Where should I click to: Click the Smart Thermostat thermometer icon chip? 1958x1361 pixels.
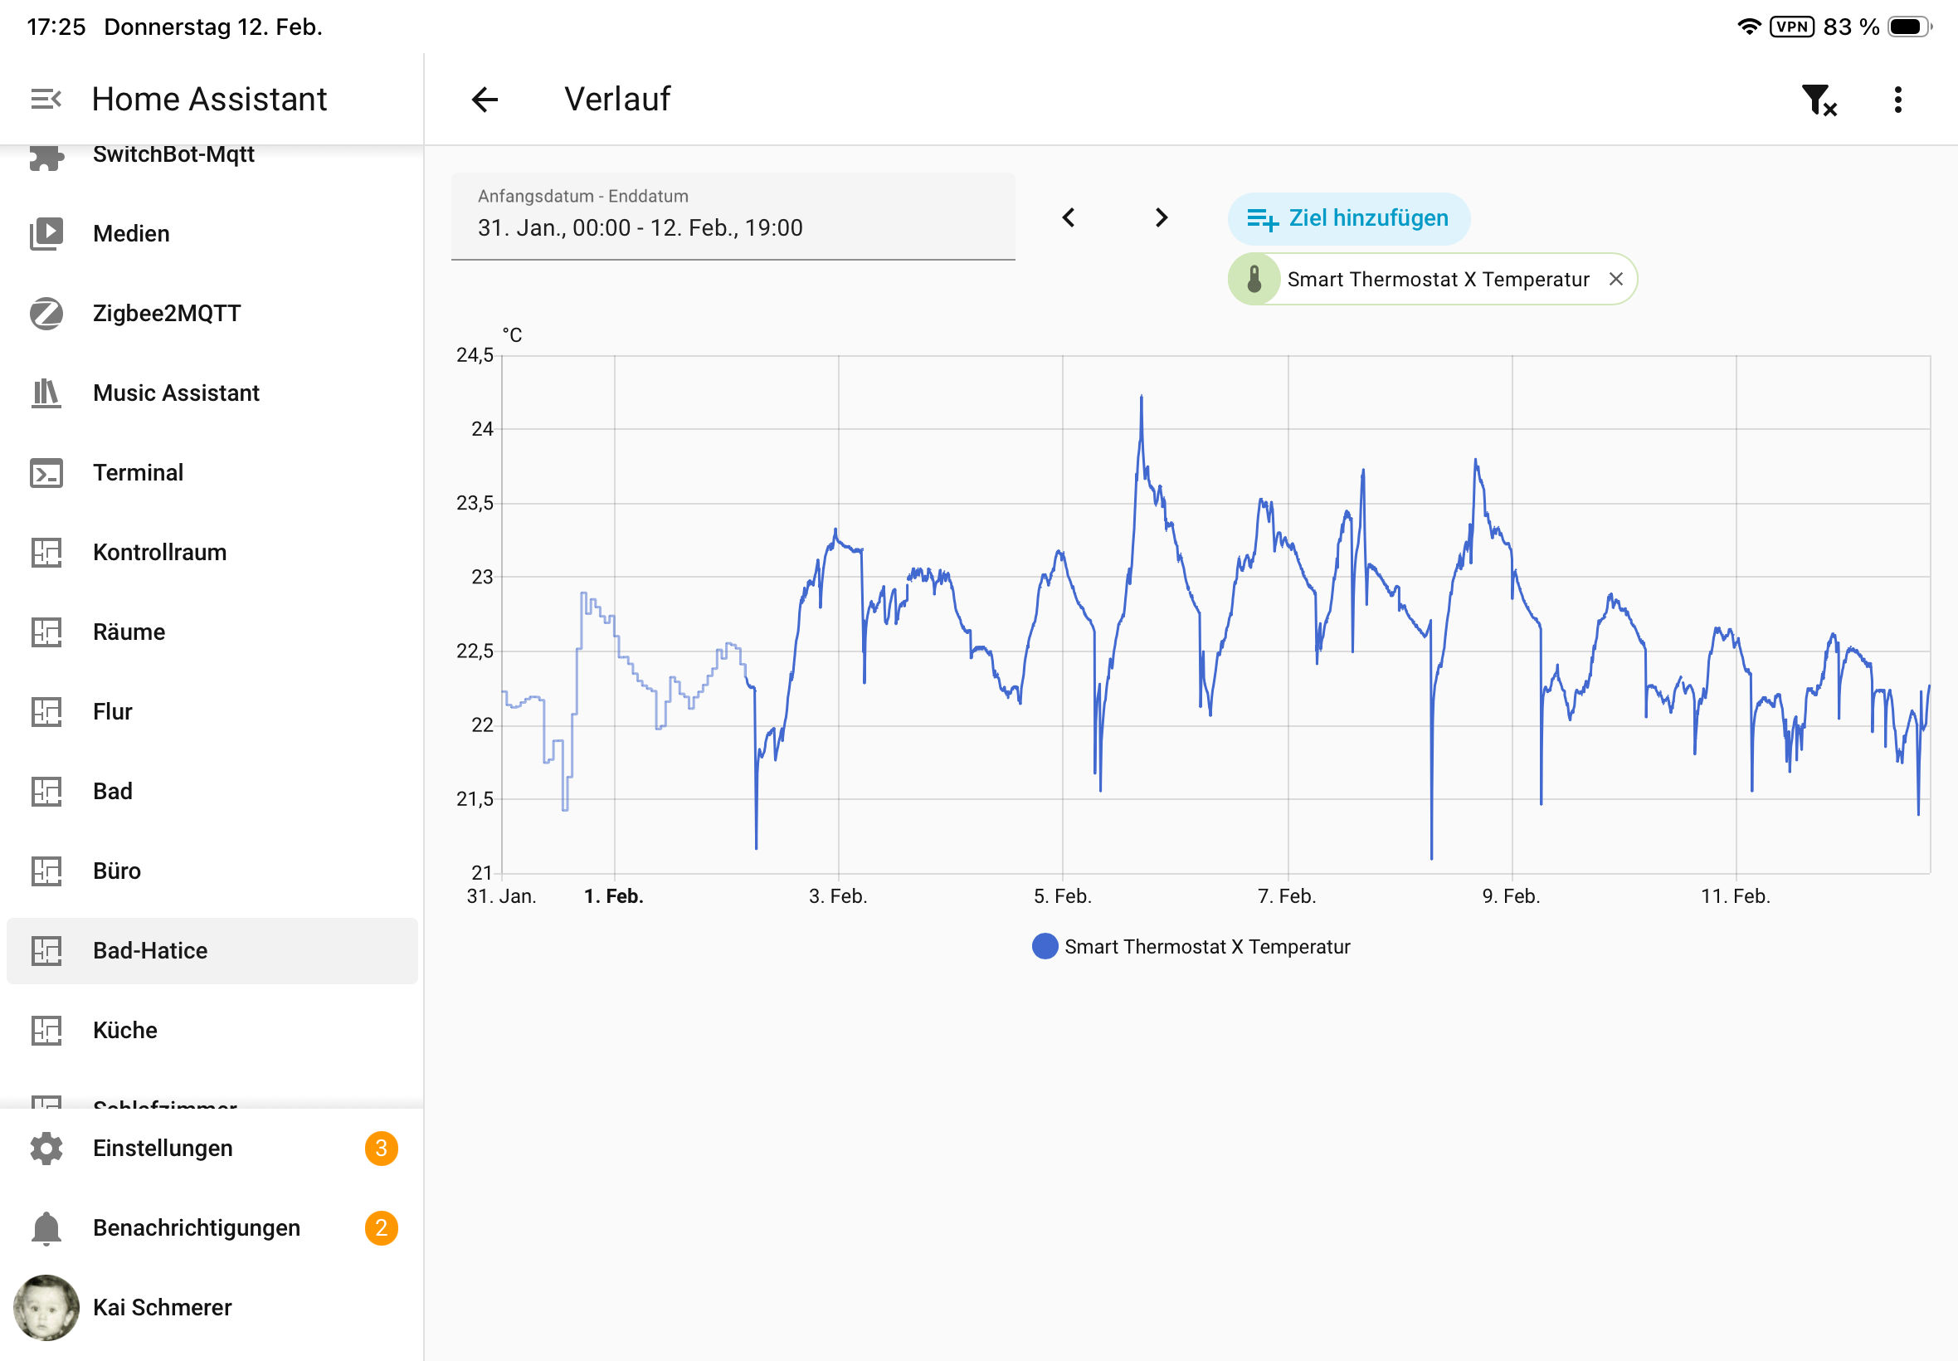[1254, 279]
